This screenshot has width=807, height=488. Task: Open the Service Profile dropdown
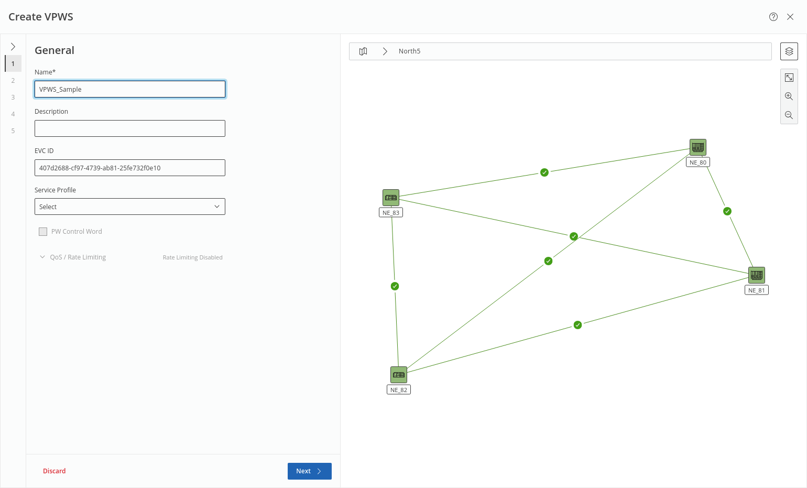pyautogui.click(x=130, y=207)
